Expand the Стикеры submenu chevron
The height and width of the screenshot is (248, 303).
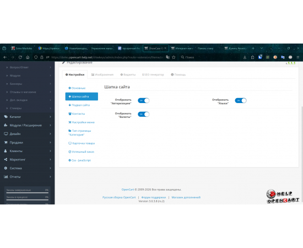point(50,108)
